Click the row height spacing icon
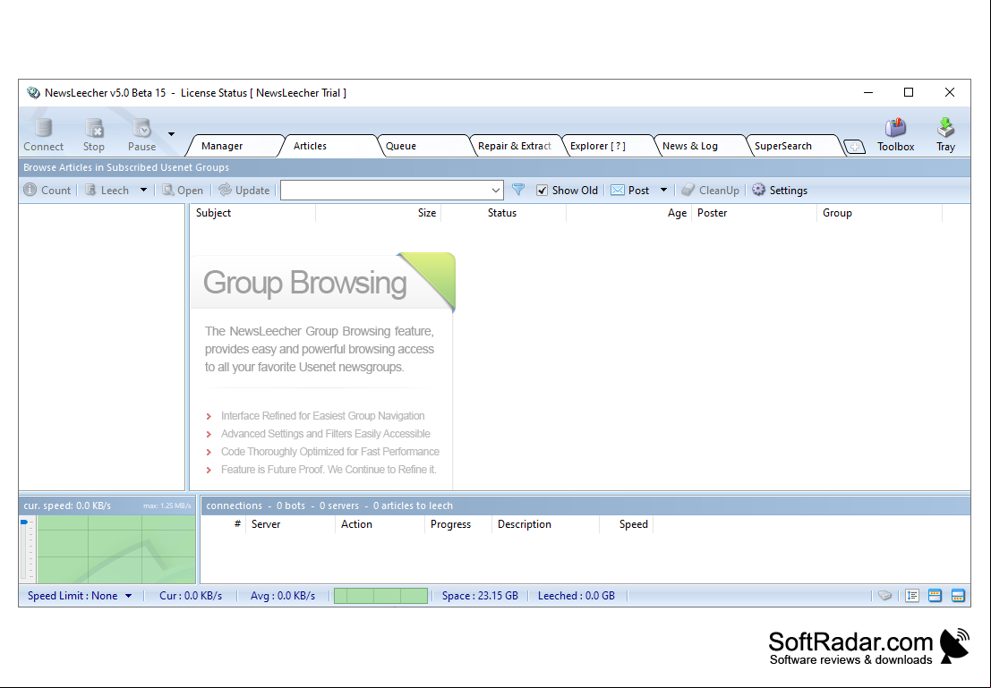991x688 pixels. pyautogui.click(x=912, y=595)
